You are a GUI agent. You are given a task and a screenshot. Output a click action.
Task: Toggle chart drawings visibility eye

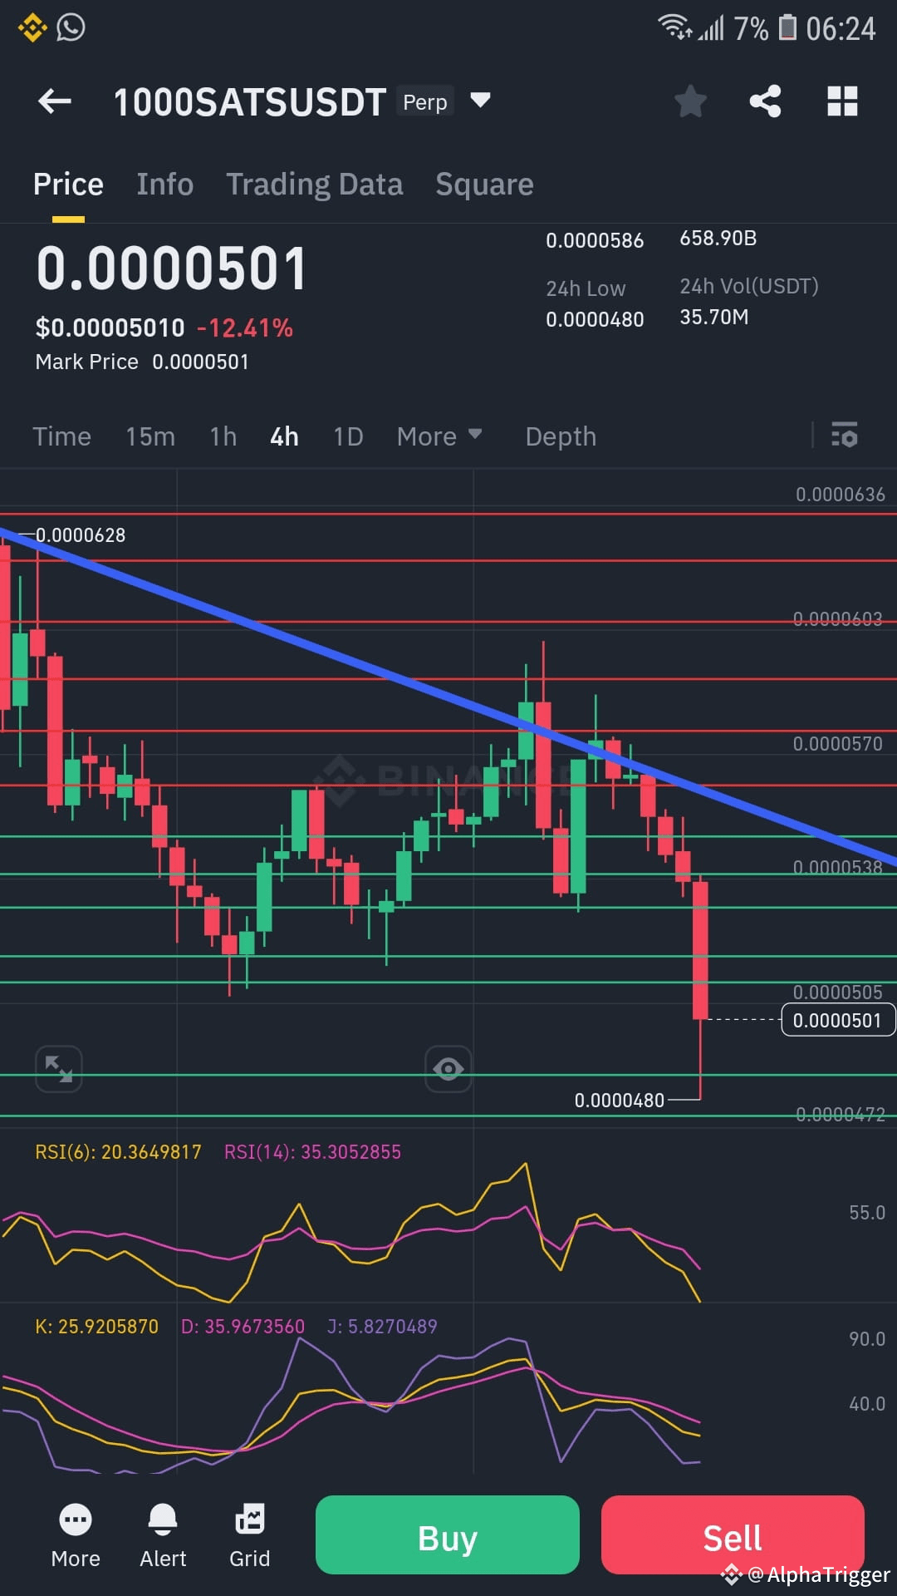pos(448,1068)
